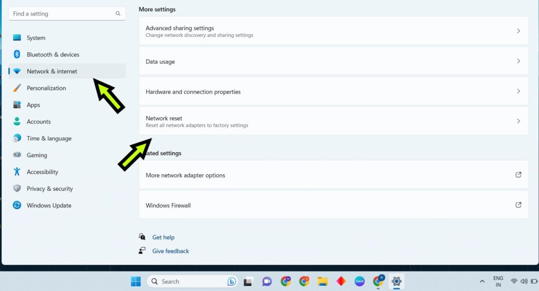Viewport: 539px width, 291px height.
Task: Click the Bluetooth & devices icon
Action: pos(17,54)
